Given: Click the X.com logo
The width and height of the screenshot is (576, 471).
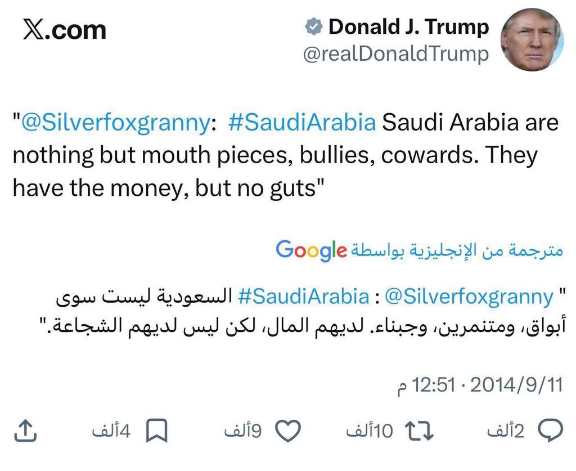Looking at the screenshot, I should point(64,30).
